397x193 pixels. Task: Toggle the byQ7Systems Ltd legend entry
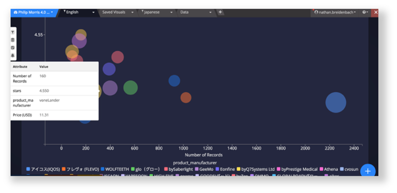(256, 169)
